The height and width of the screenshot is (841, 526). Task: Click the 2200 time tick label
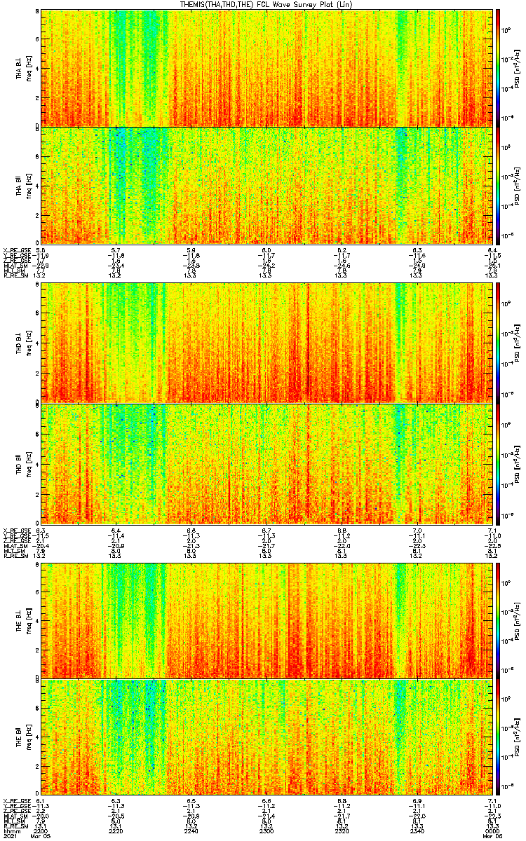[41, 830]
